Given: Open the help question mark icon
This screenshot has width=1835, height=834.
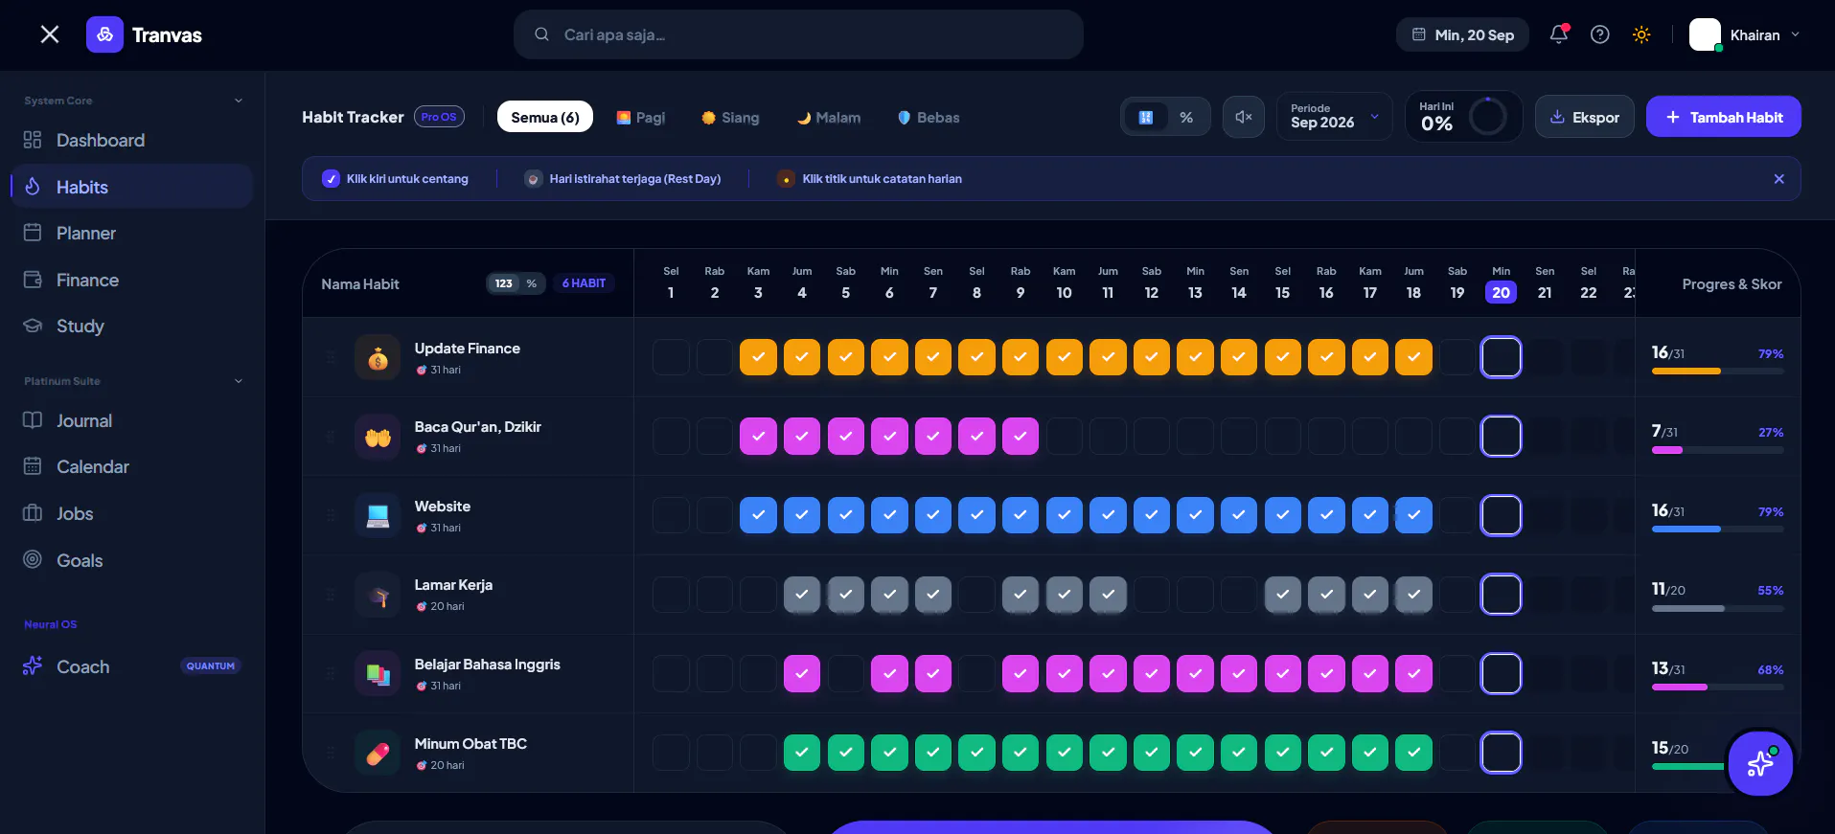Looking at the screenshot, I should tap(1599, 34).
